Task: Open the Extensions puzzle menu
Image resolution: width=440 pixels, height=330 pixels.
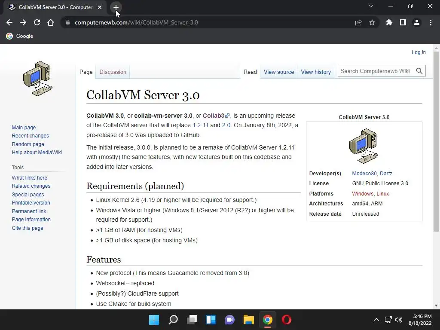Action: (389, 22)
